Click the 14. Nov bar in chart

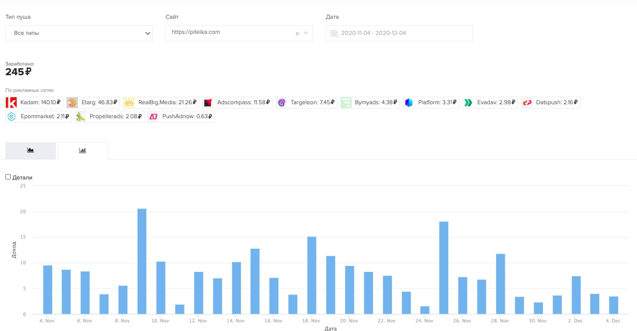tap(237, 288)
